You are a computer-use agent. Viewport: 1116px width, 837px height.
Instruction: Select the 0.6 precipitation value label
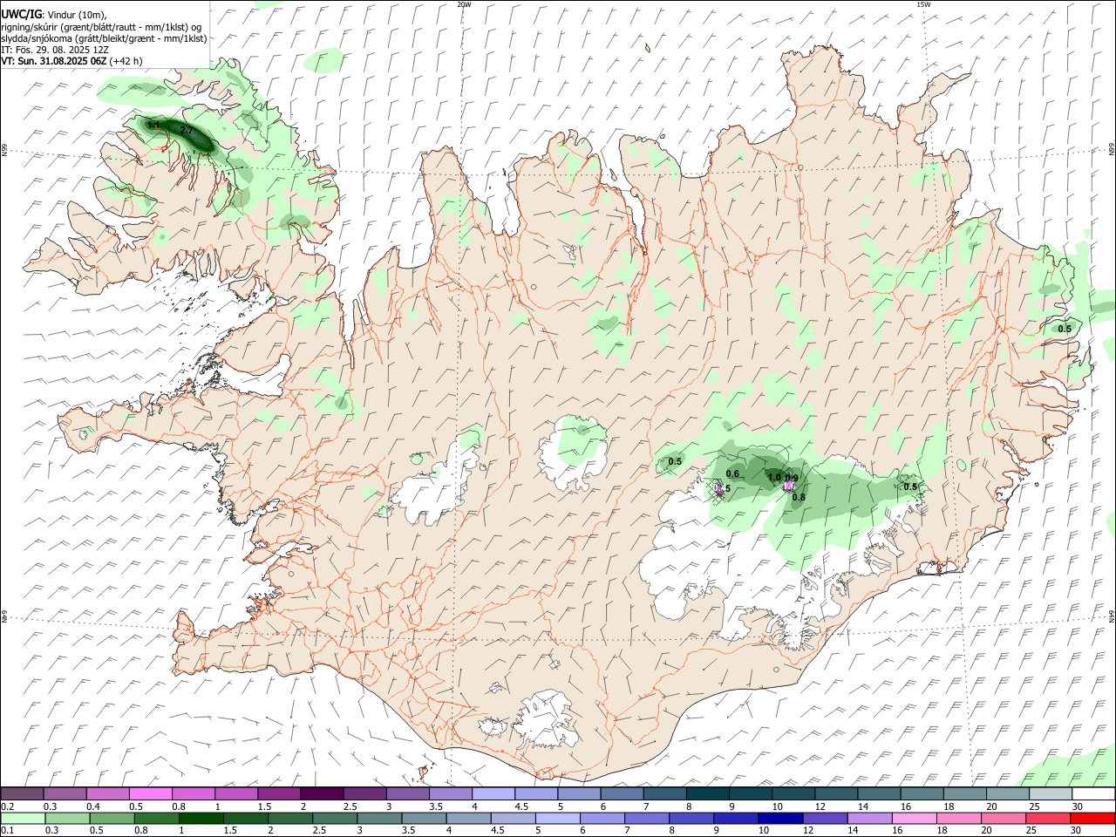click(732, 473)
